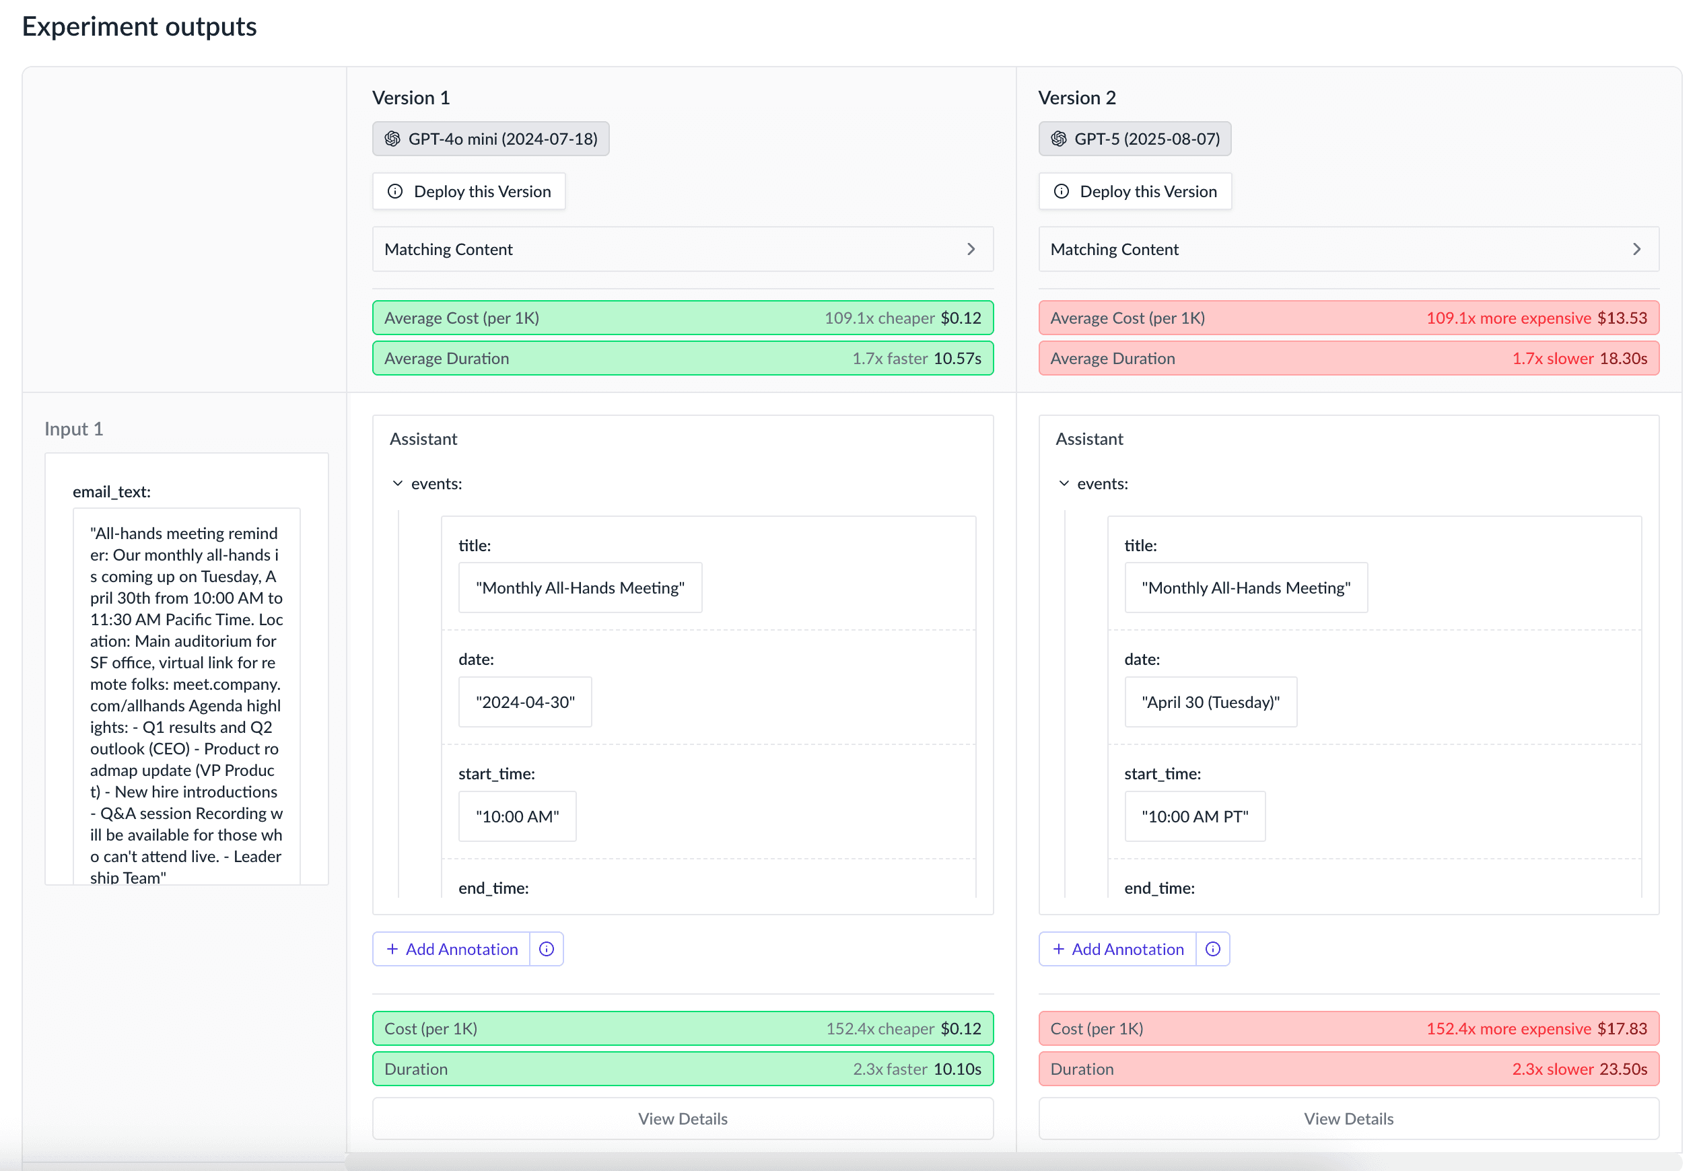Click the horizontal scrollbar at bottom
1699x1171 pixels.
click(x=844, y=1161)
